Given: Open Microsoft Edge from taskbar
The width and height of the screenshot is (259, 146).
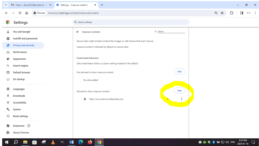Looking at the screenshot, I should tap(81, 142).
